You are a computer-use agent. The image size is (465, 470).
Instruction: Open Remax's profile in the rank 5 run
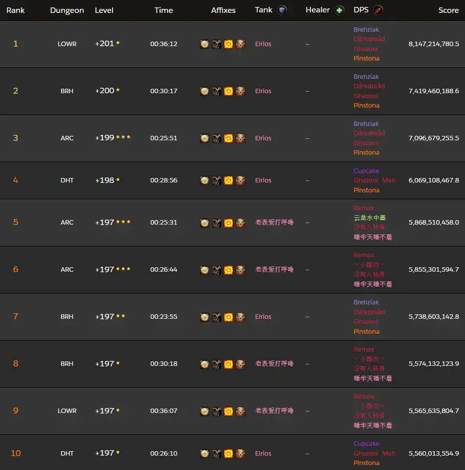click(x=364, y=208)
